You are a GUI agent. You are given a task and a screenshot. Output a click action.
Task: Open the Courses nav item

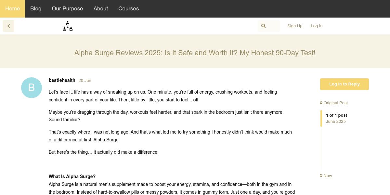129,9
